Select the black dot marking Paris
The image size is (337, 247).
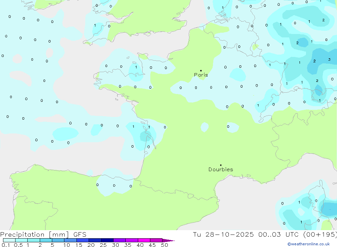tap(201, 70)
